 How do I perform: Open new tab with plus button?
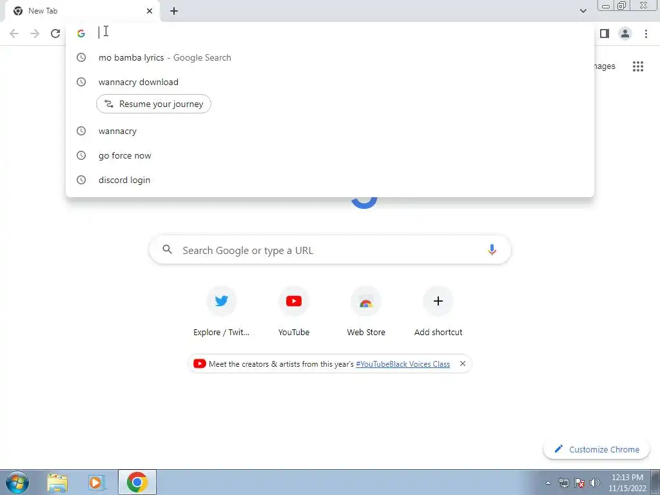(174, 11)
